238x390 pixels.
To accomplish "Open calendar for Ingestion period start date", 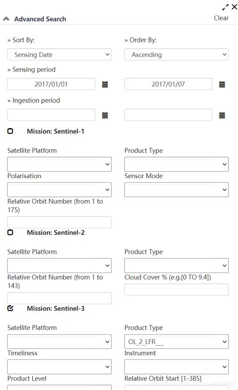I will (x=105, y=115).
